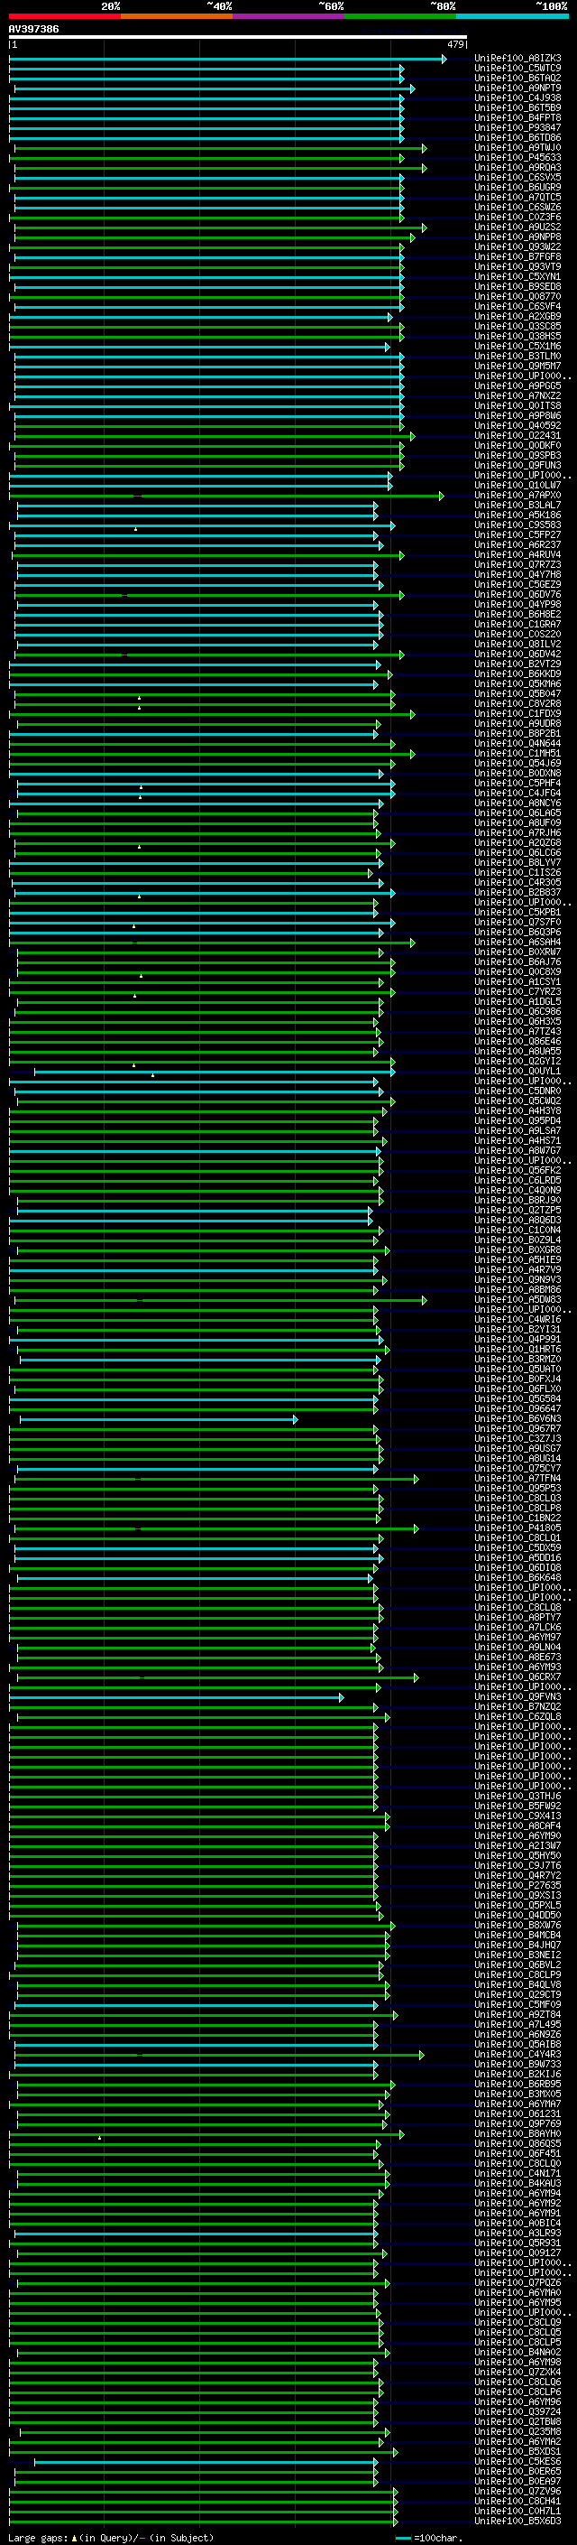Open hit UniRef100_A4RUV4
This screenshot has height=2545, width=577.
[517, 555]
